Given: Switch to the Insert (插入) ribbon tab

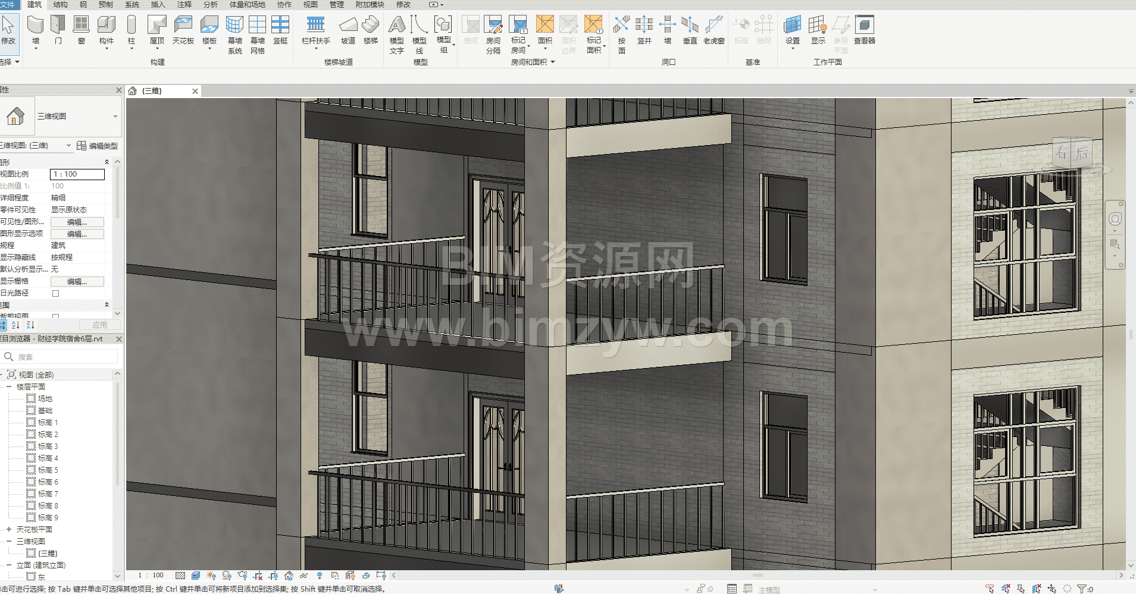Looking at the screenshot, I should (x=158, y=5).
